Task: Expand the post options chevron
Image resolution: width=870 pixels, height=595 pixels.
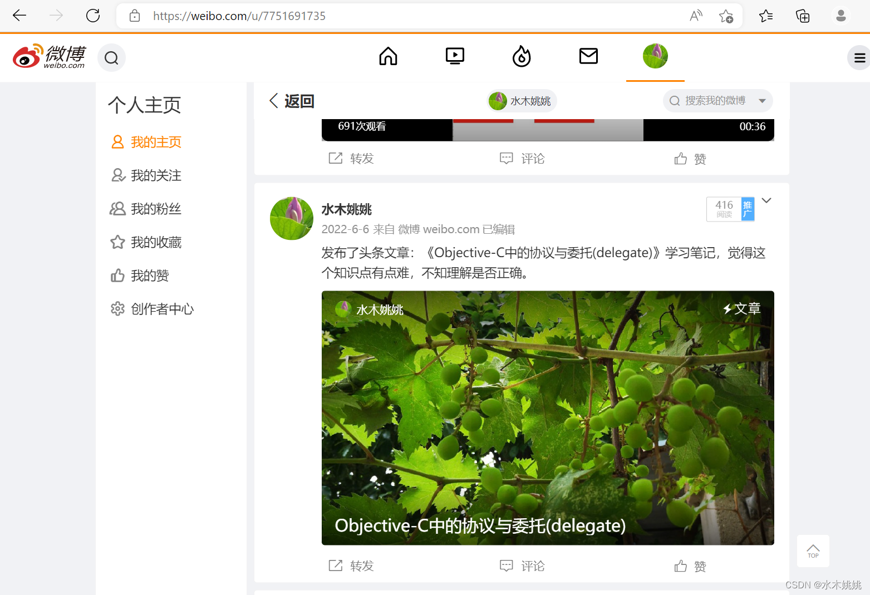Action: click(766, 200)
